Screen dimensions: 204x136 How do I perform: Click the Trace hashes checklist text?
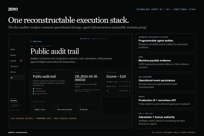point(38,89)
